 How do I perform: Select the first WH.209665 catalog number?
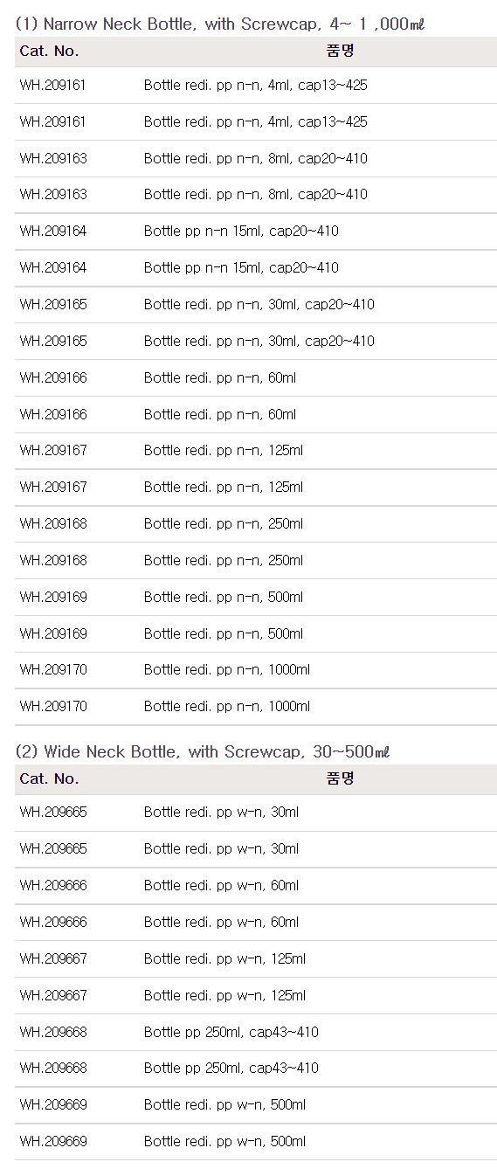pos(53,812)
